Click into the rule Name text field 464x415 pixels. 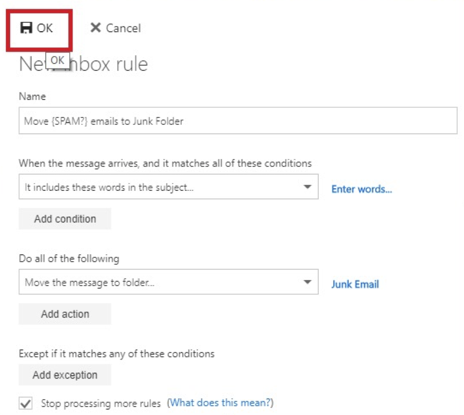[238, 121]
